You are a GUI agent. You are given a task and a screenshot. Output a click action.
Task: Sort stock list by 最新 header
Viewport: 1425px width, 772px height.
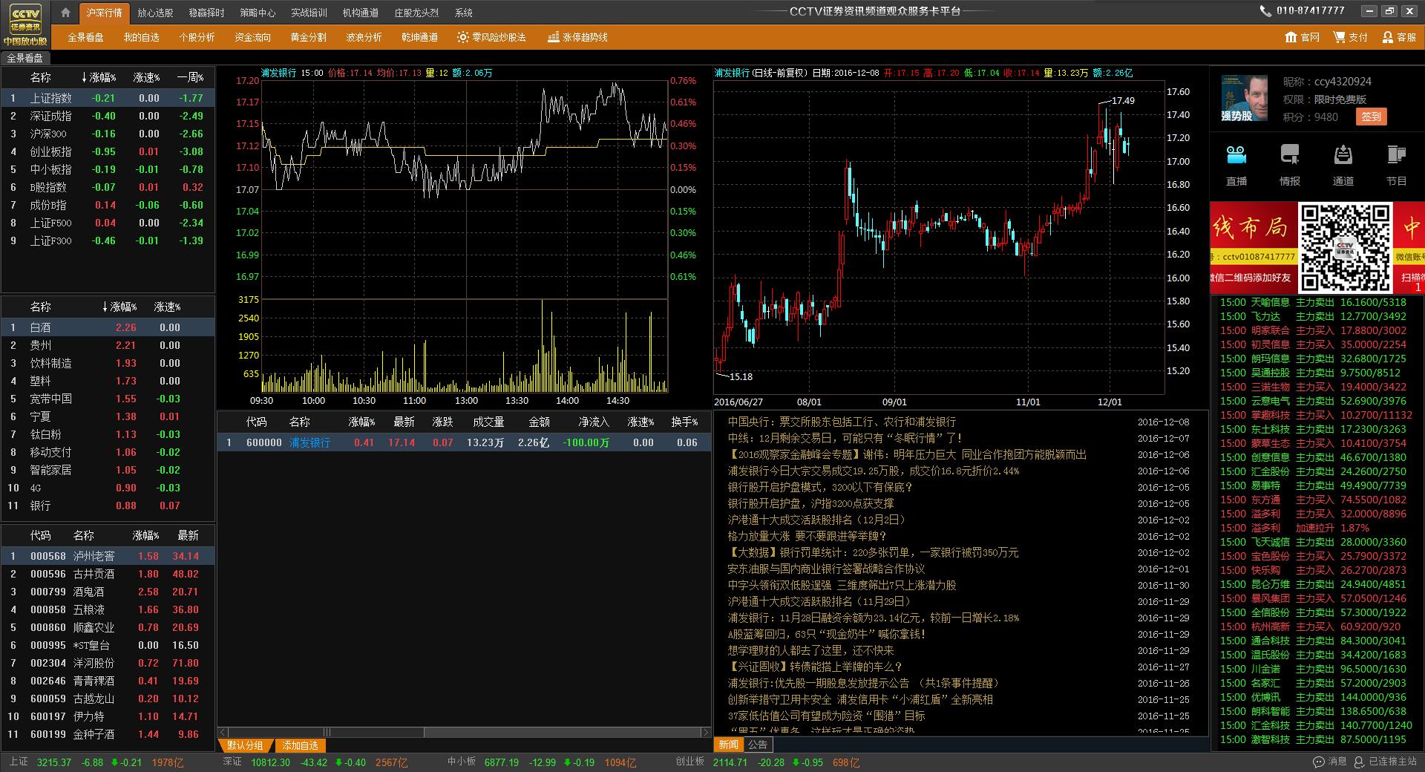point(188,535)
